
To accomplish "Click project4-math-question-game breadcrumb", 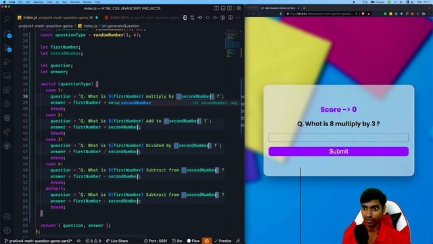I will coord(45,26).
